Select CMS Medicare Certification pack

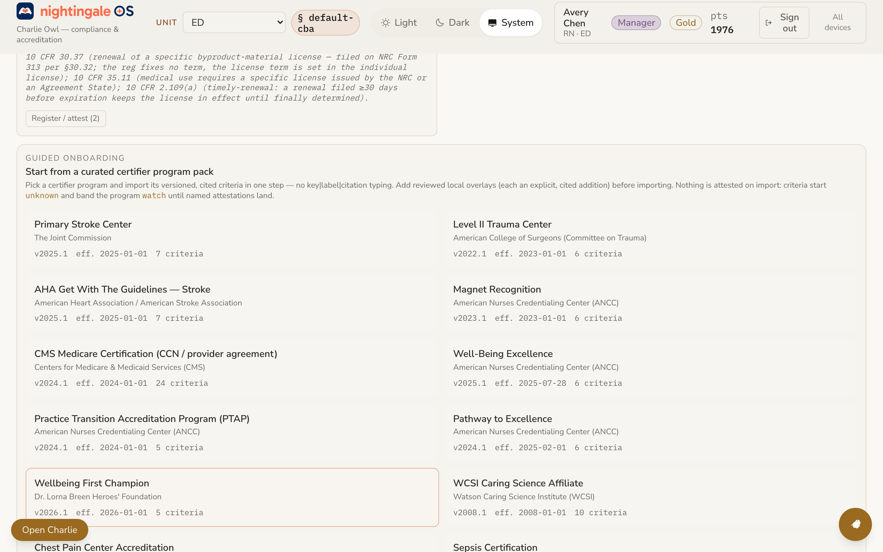coord(232,368)
